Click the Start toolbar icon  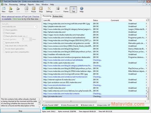tap(26, 10)
